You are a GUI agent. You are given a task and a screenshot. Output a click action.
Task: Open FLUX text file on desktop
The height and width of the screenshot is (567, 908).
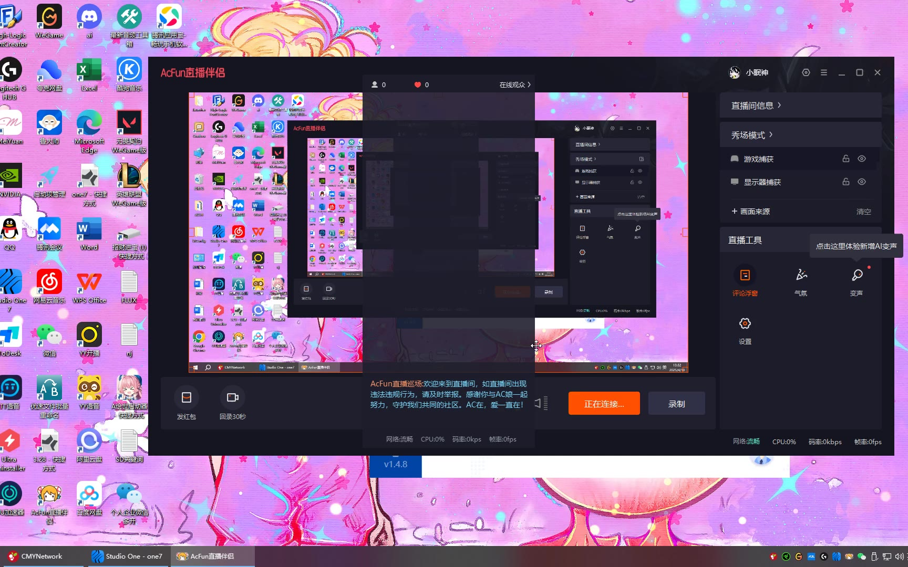point(129,287)
